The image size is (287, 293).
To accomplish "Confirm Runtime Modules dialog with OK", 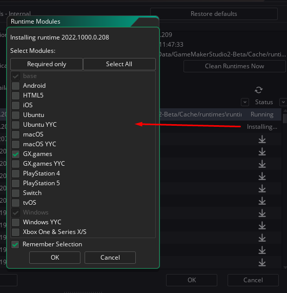I will 55,258.
